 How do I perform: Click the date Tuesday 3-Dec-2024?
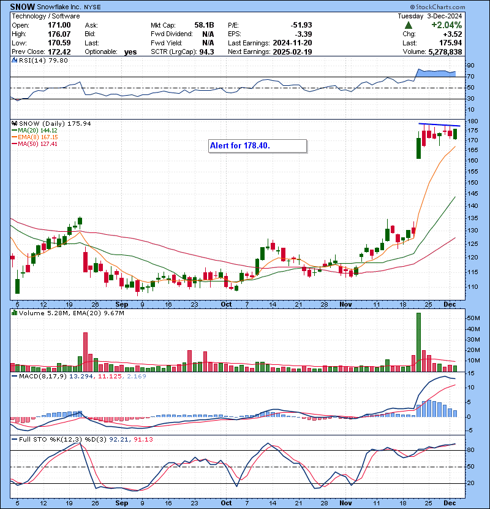point(430,16)
